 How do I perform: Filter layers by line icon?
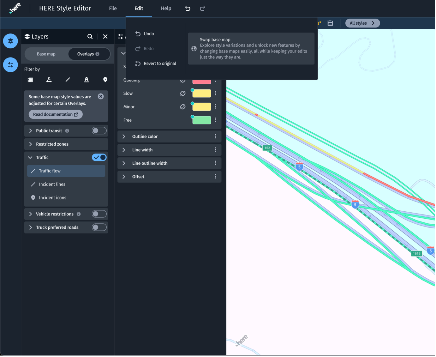pos(68,80)
